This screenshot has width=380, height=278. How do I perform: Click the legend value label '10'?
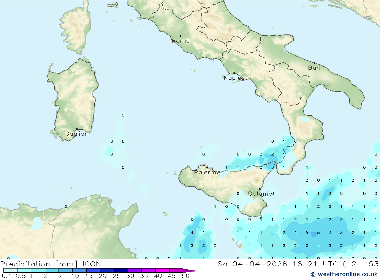(75, 276)
